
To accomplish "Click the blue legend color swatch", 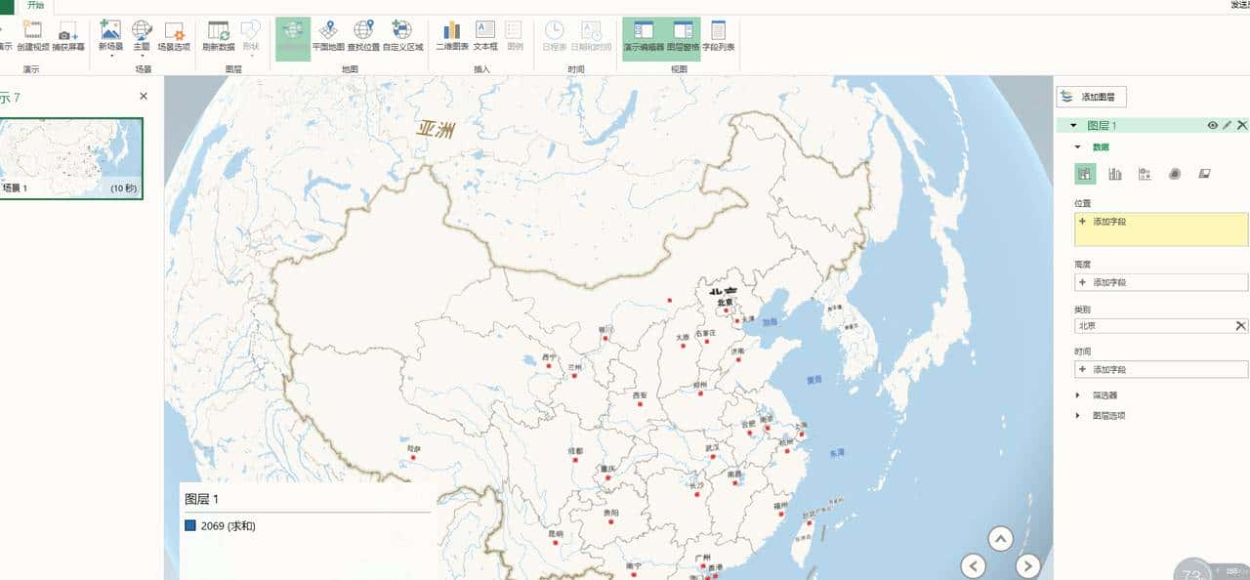I will [x=190, y=526].
